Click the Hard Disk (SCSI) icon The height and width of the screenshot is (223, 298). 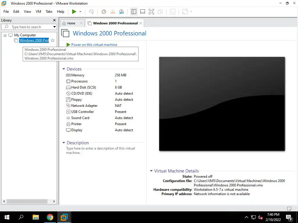pos(68,87)
